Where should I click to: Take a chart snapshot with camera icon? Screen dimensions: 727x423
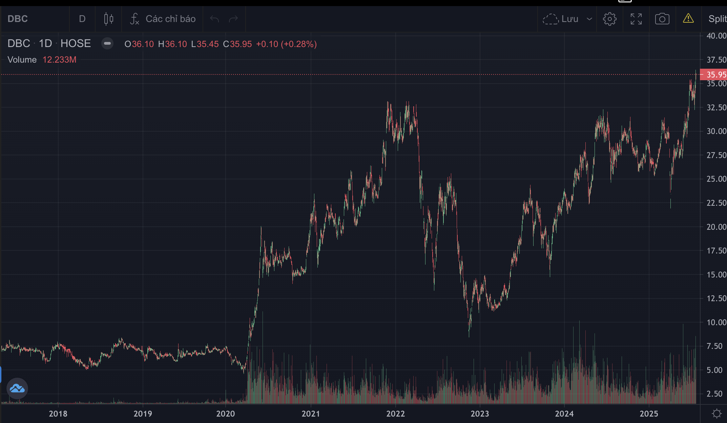(662, 19)
